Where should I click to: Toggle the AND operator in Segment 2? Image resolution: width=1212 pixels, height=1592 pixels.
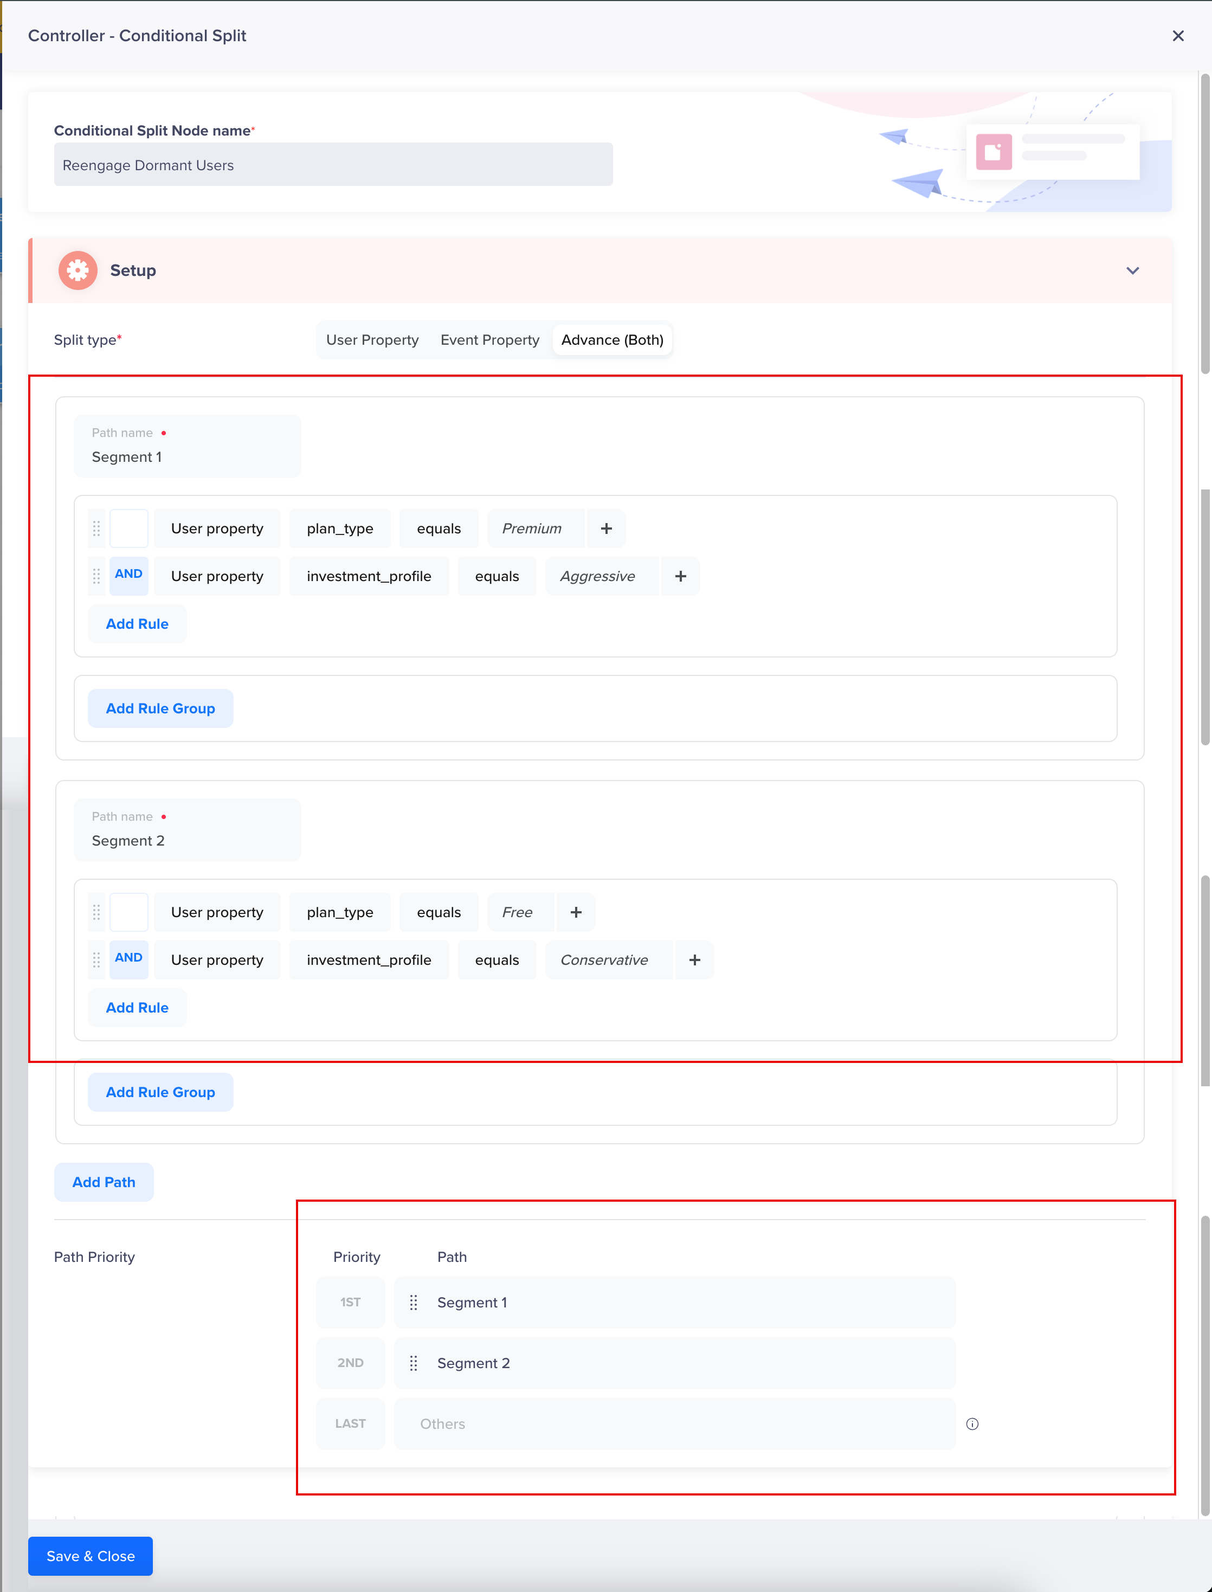[128, 959]
